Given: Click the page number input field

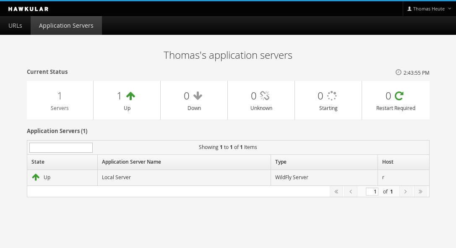Looking at the screenshot, I should (372, 192).
